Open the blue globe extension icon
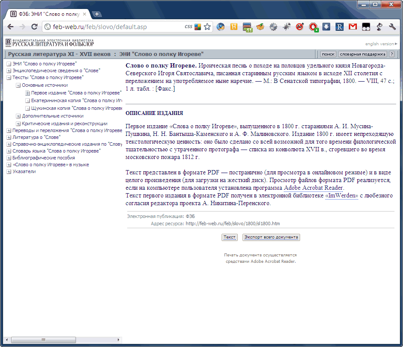 221,27
